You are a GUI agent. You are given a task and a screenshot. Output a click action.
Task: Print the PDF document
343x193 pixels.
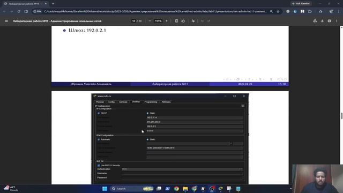coord(330,21)
